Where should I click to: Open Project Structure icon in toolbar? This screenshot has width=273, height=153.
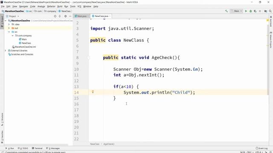coord(266,11)
